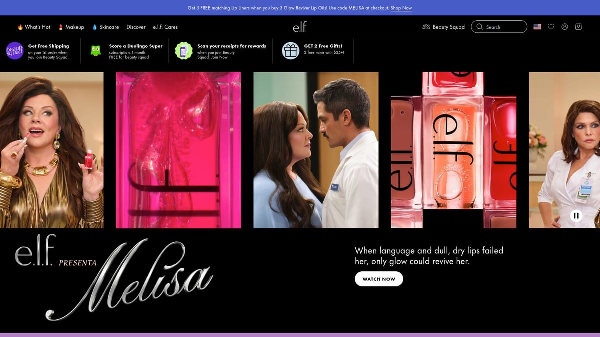Open the Beauty Squad header link

[443, 27]
